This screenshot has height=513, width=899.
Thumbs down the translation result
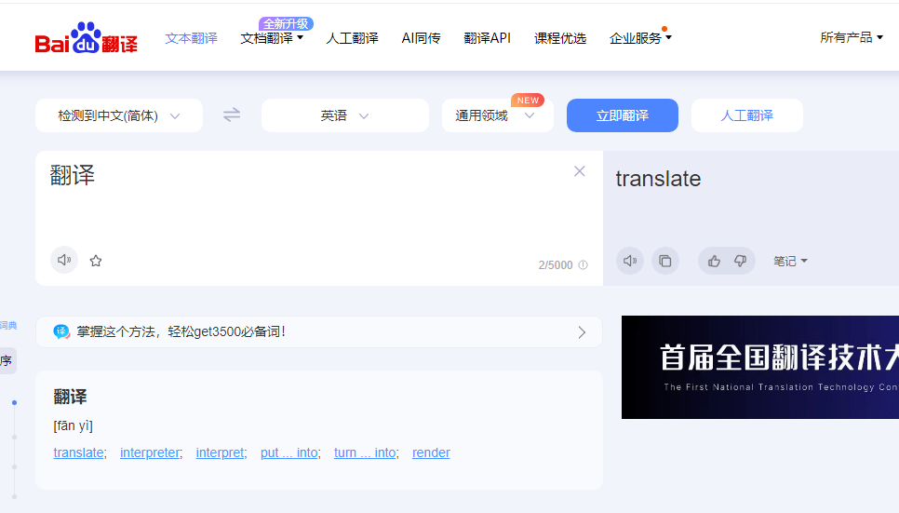[x=741, y=262]
